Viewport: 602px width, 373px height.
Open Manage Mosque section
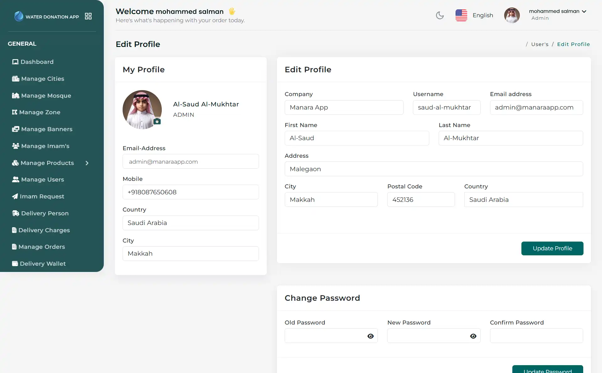46,95
